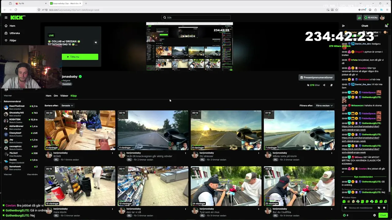This screenshot has height=220, width=392.
Task: Click the translate icon in chat input
Action: (379, 208)
